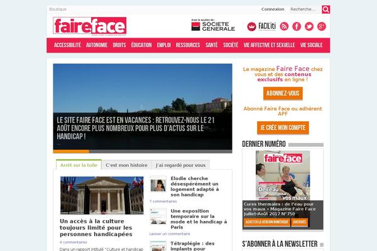Select the 'Arrêt sur la toile' tab
Viewport: 377px width, 251px height.
point(79,165)
